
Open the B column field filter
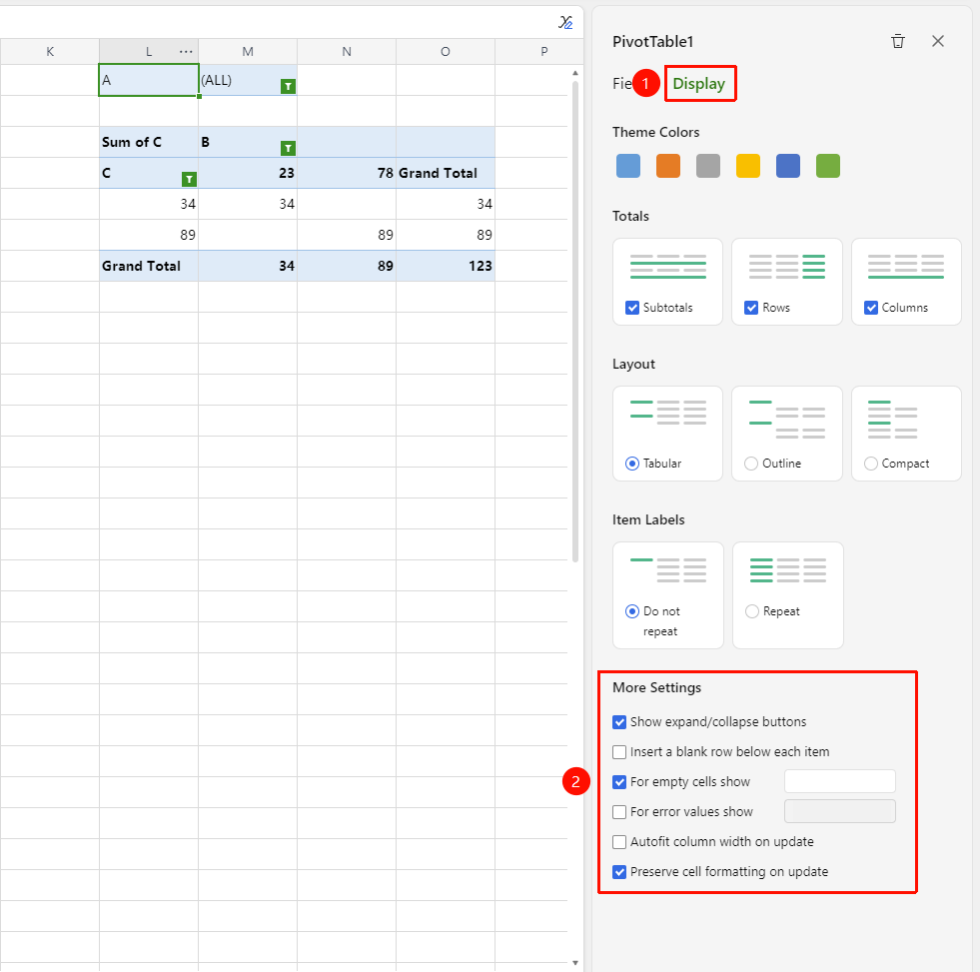click(288, 148)
